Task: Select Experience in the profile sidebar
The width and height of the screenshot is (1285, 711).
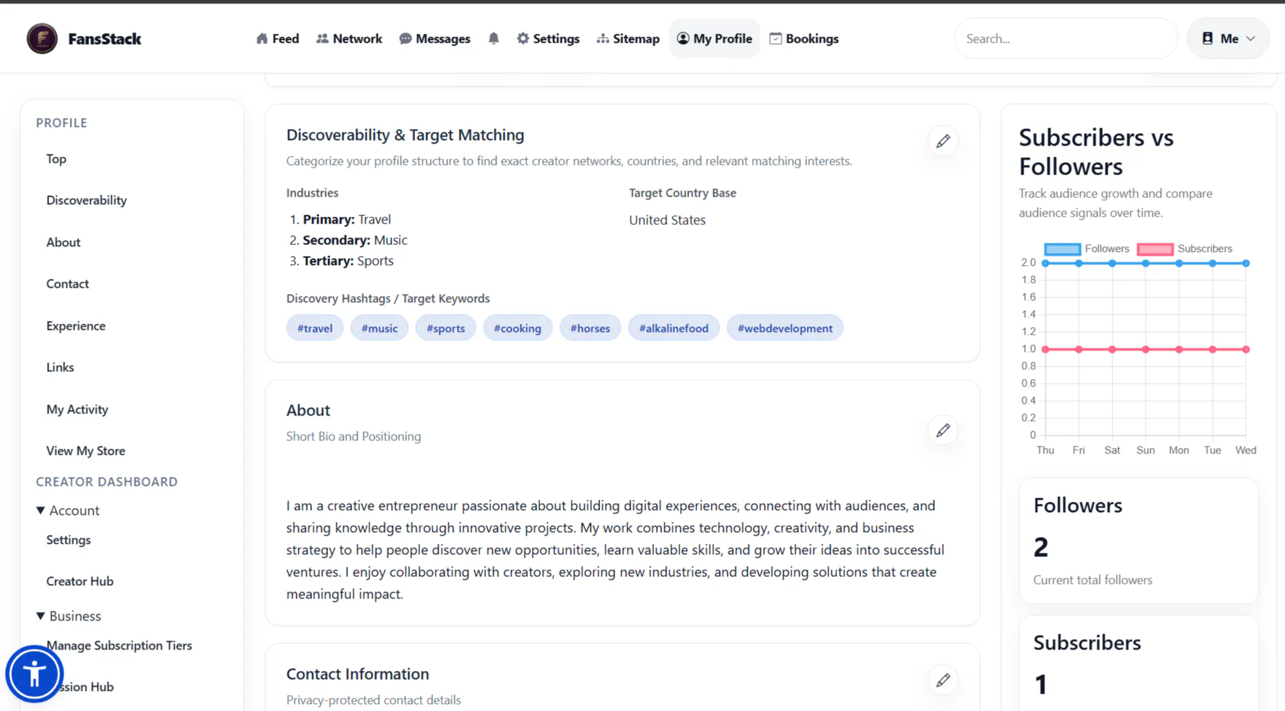Action: pos(76,326)
